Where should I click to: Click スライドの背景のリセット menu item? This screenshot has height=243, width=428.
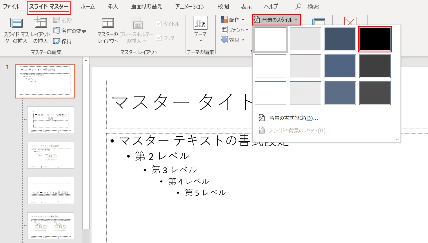click(x=327, y=130)
